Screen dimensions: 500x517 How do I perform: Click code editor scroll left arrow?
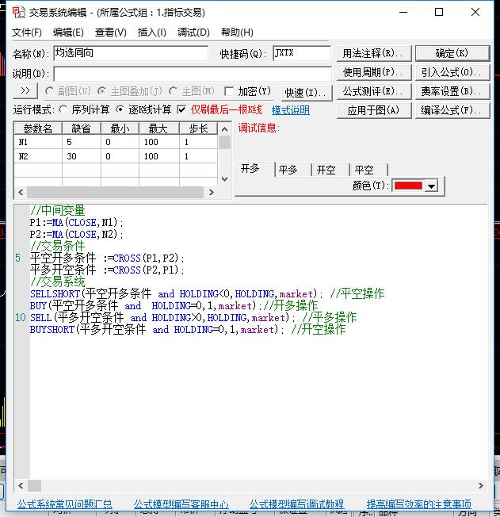coord(21,485)
